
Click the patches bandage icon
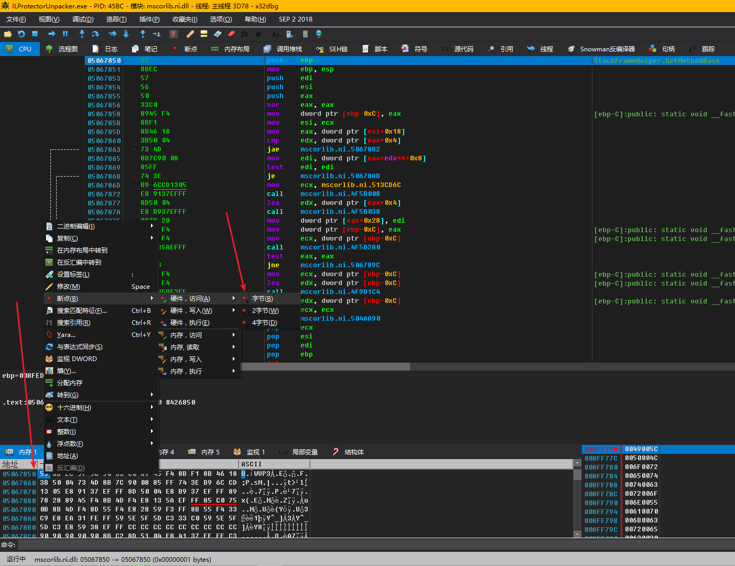[x=190, y=34]
